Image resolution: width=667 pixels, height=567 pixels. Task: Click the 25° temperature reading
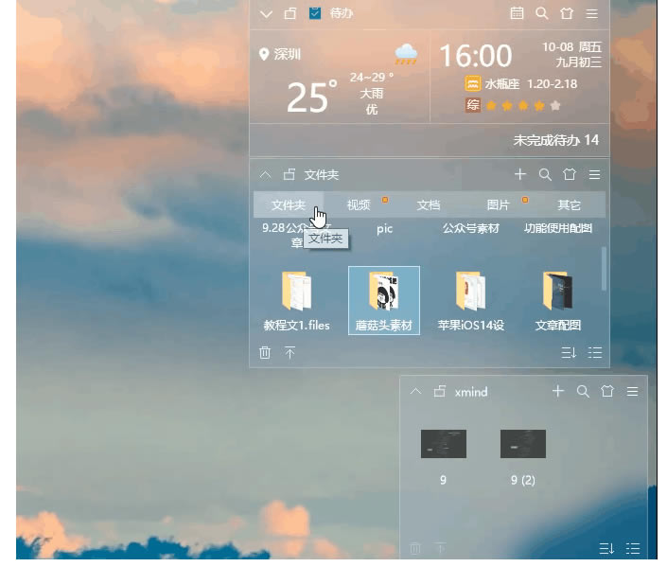[x=312, y=97]
